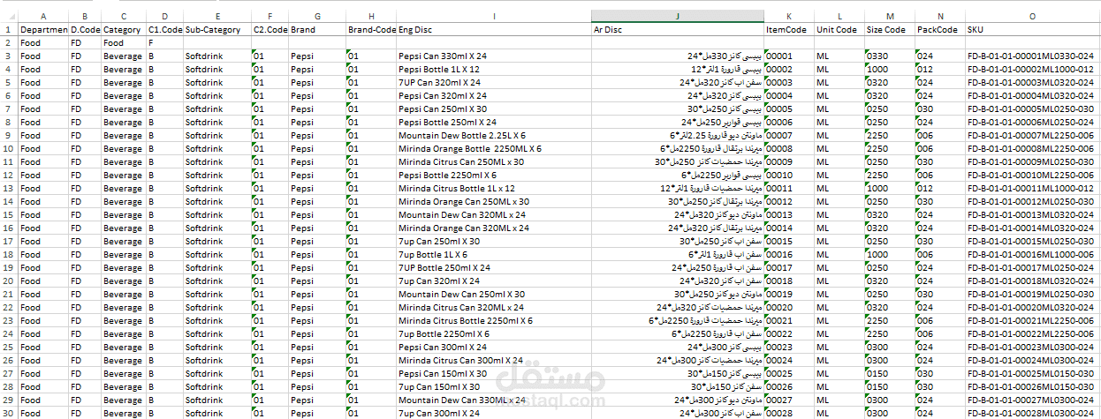Viewport: 1101px width, 419px height.
Task: Click the 'C2.Code' header cell
Action: (270, 29)
